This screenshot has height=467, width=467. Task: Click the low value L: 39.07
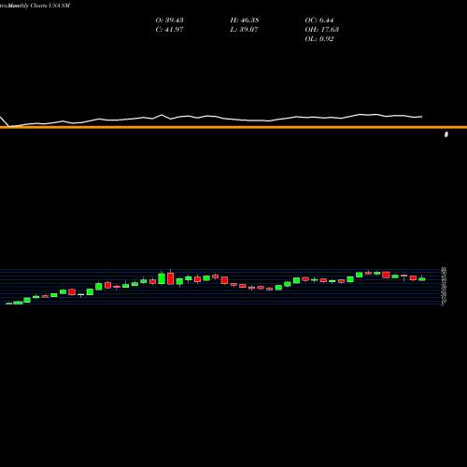coord(244,30)
